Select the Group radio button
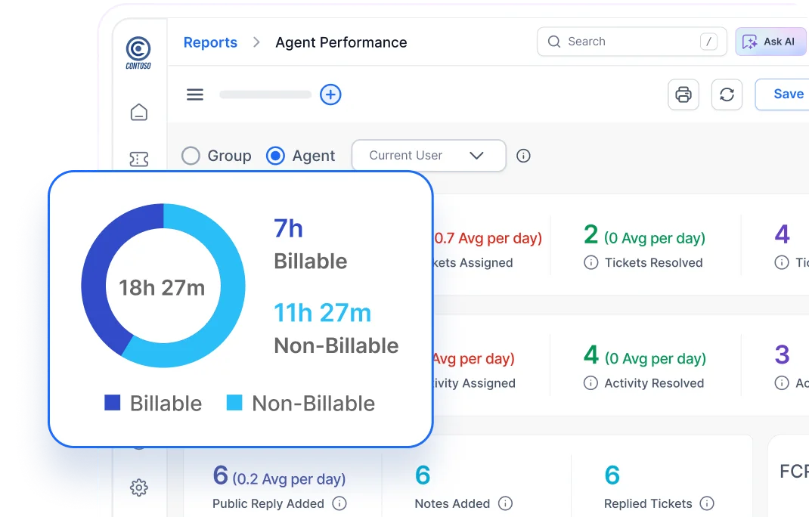Screen dimensions: 809x517 point(191,156)
